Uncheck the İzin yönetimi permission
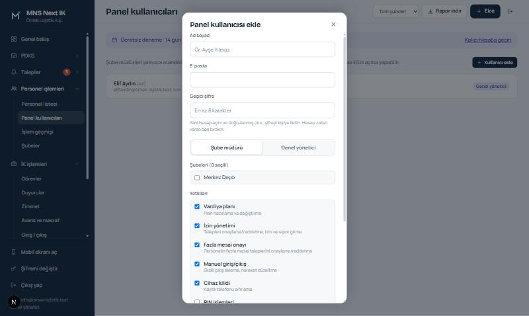529x316 pixels. coord(197,225)
